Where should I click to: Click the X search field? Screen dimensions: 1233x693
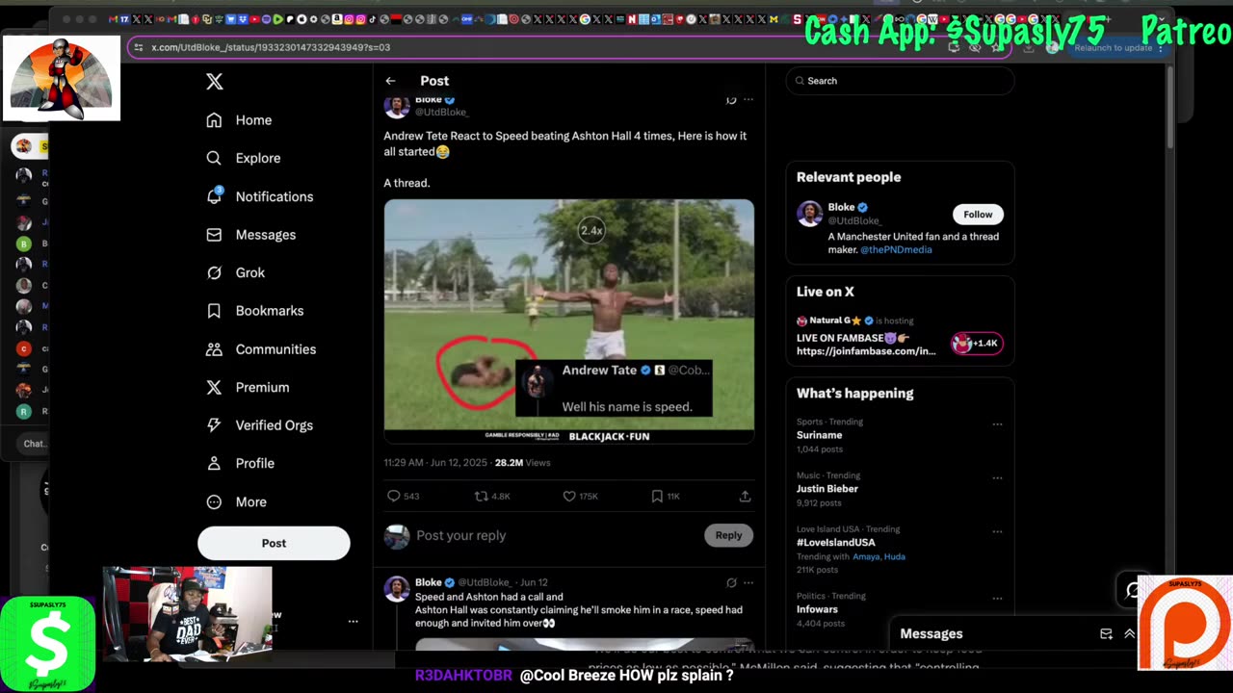[900, 81]
